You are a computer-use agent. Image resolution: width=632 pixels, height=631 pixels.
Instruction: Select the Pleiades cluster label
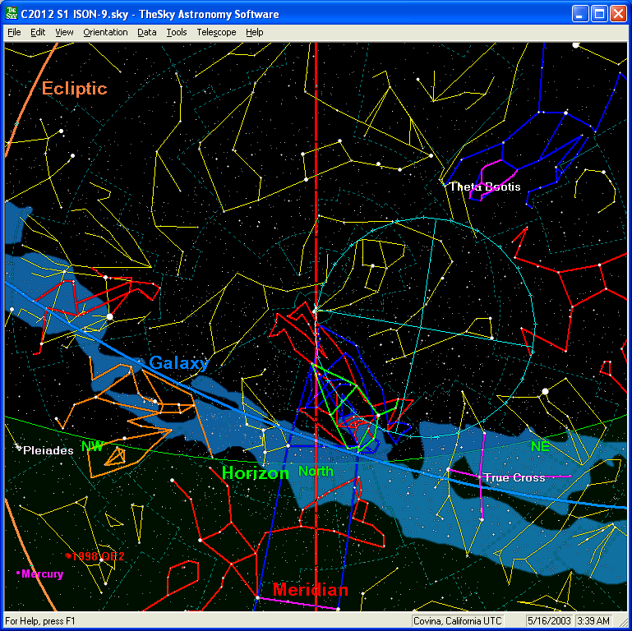tap(48, 450)
